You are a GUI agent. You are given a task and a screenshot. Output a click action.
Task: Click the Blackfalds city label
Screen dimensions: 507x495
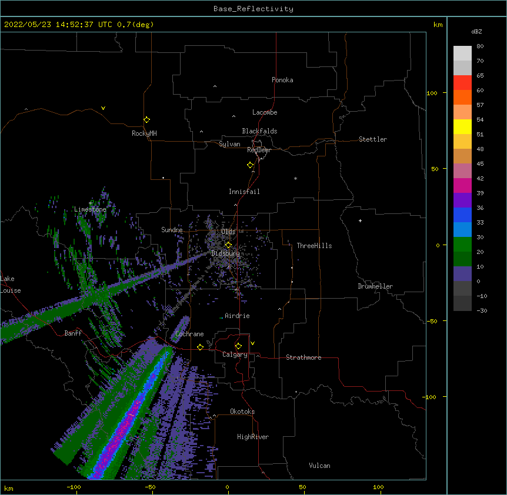click(259, 131)
